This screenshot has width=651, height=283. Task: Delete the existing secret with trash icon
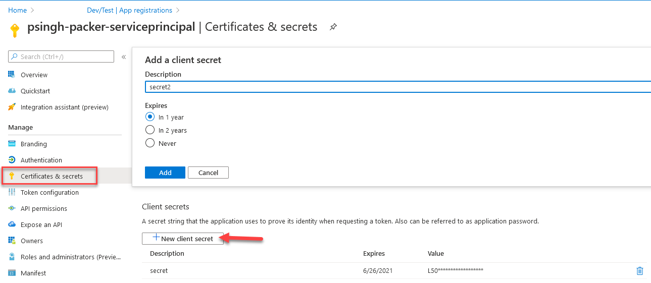pos(639,271)
